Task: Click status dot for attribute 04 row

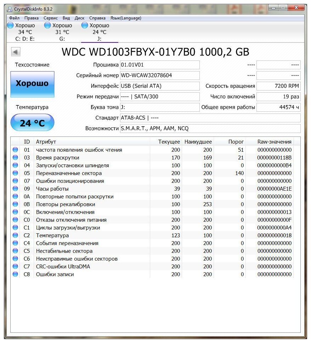Action: click(15, 165)
